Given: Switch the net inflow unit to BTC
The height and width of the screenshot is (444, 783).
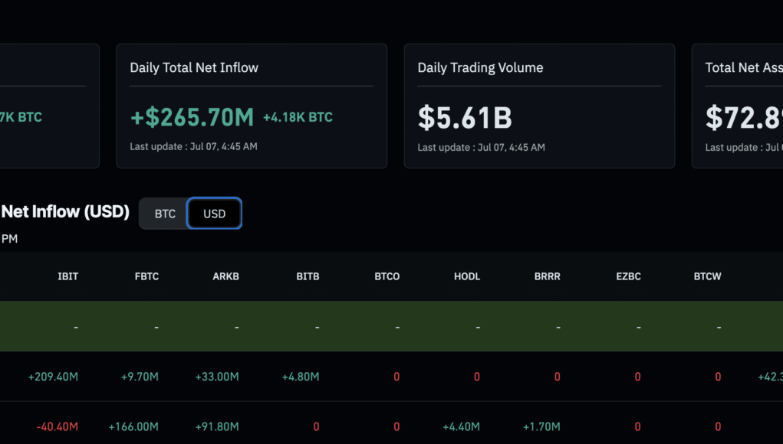Looking at the screenshot, I should (165, 214).
